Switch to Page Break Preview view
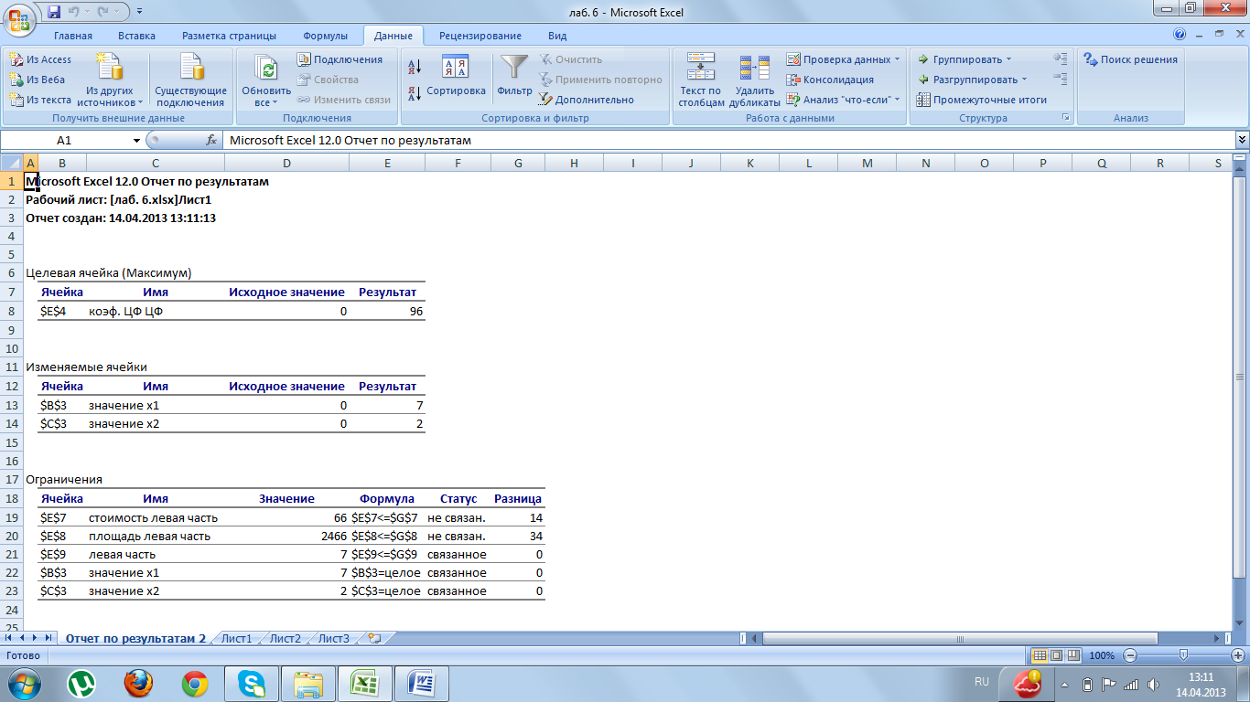Viewport: 1250px width, 702px height. point(1072,656)
